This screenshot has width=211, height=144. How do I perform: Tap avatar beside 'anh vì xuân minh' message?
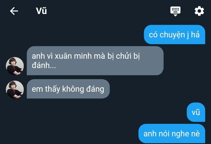(x=15, y=66)
